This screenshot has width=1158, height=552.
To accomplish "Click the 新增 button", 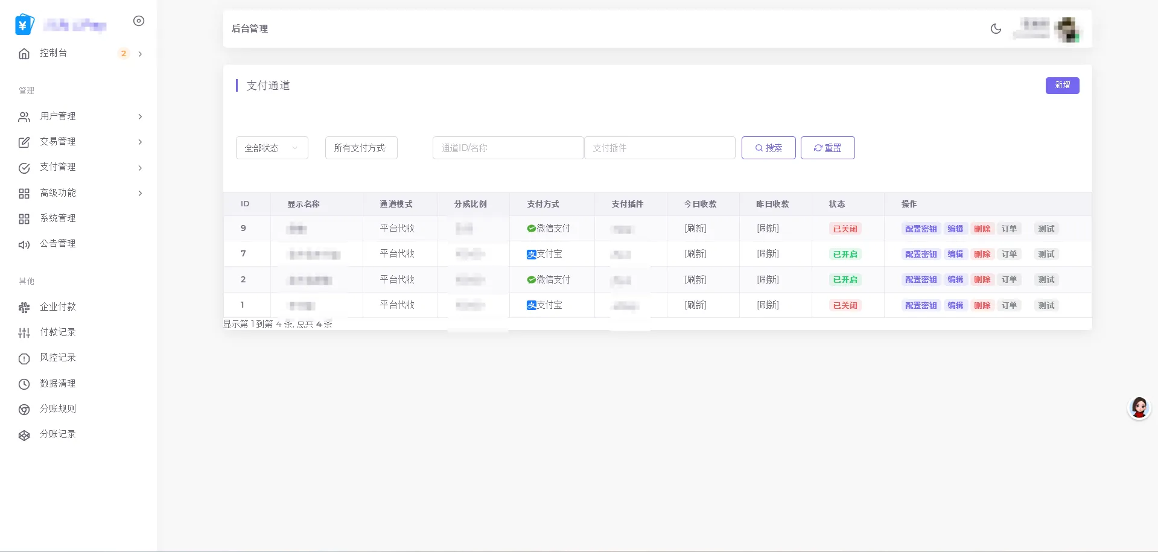I will point(1062,86).
